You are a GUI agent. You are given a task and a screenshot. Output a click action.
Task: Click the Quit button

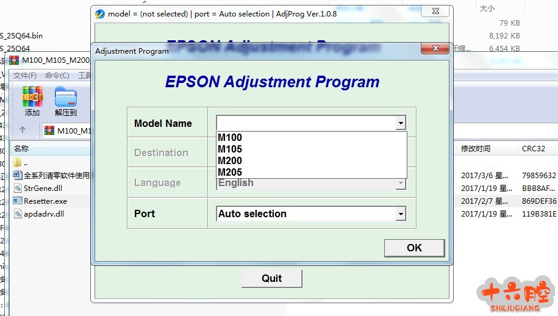click(x=271, y=278)
